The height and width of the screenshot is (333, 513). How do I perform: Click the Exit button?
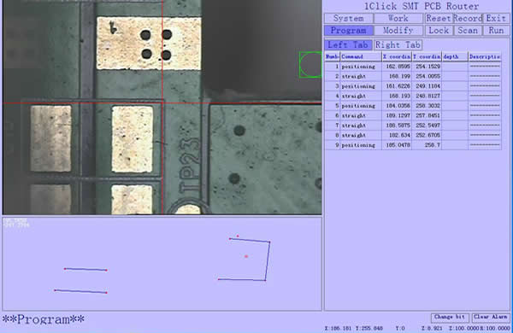tap(496, 18)
